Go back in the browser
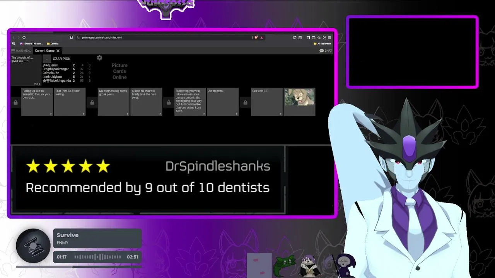The image size is (495, 278). 14,37
